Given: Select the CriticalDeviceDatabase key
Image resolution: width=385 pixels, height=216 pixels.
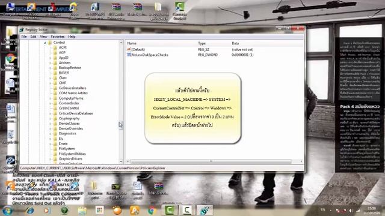Looking at the screenshot, I should click(76, 113).
